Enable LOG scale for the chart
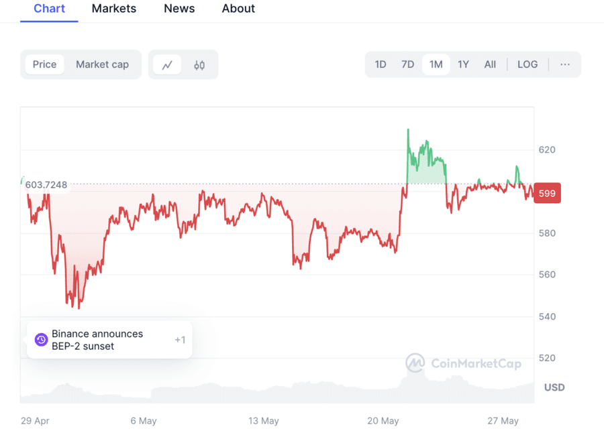This screenshot has width=604, height=443. (x=527, y=64)
